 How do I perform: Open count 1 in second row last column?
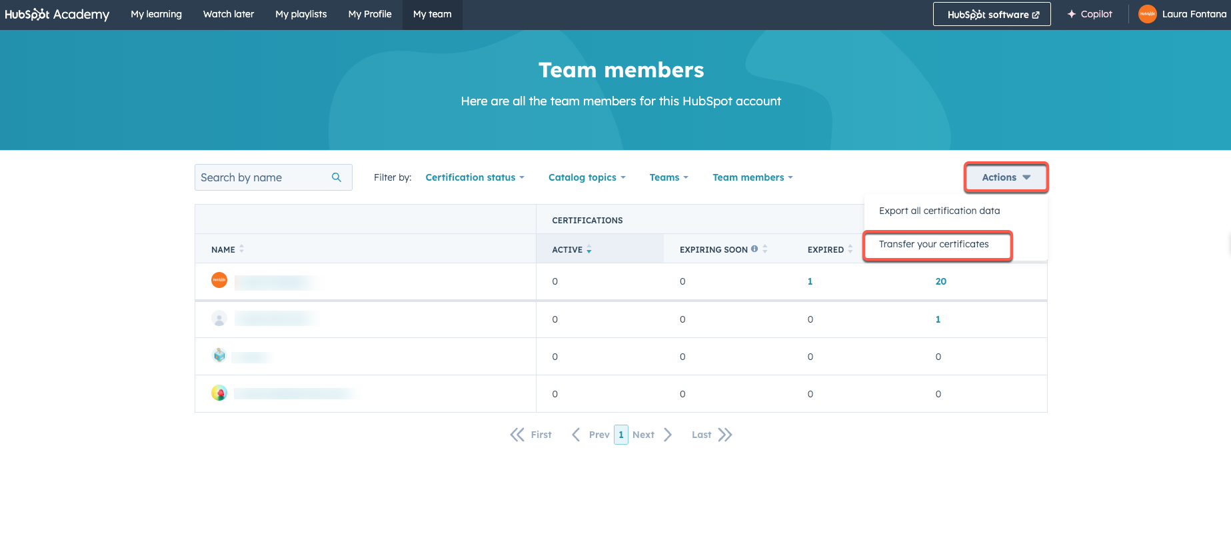[x=938, y=319]
